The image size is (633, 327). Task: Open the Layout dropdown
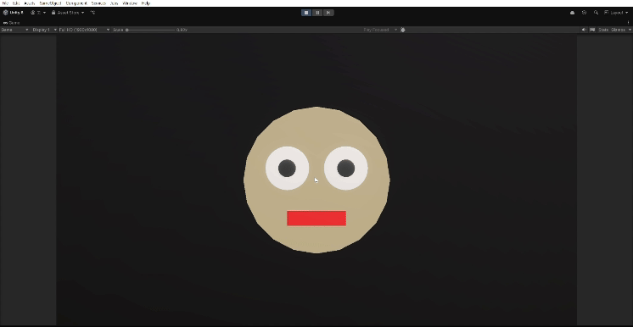point(616,13)
